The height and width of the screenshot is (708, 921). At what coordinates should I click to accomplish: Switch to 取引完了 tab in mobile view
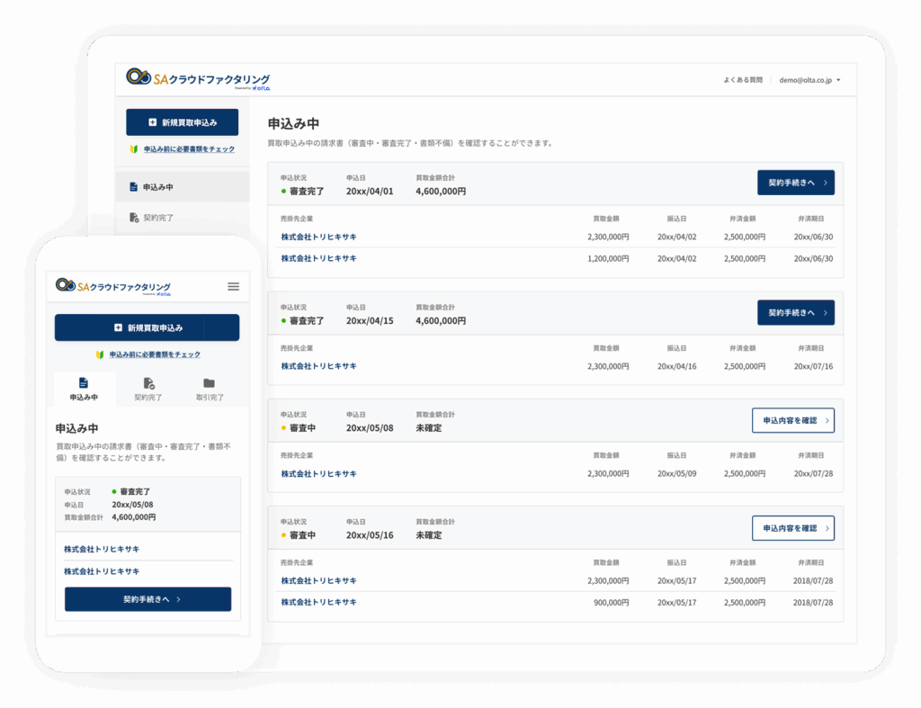[210, 389]
